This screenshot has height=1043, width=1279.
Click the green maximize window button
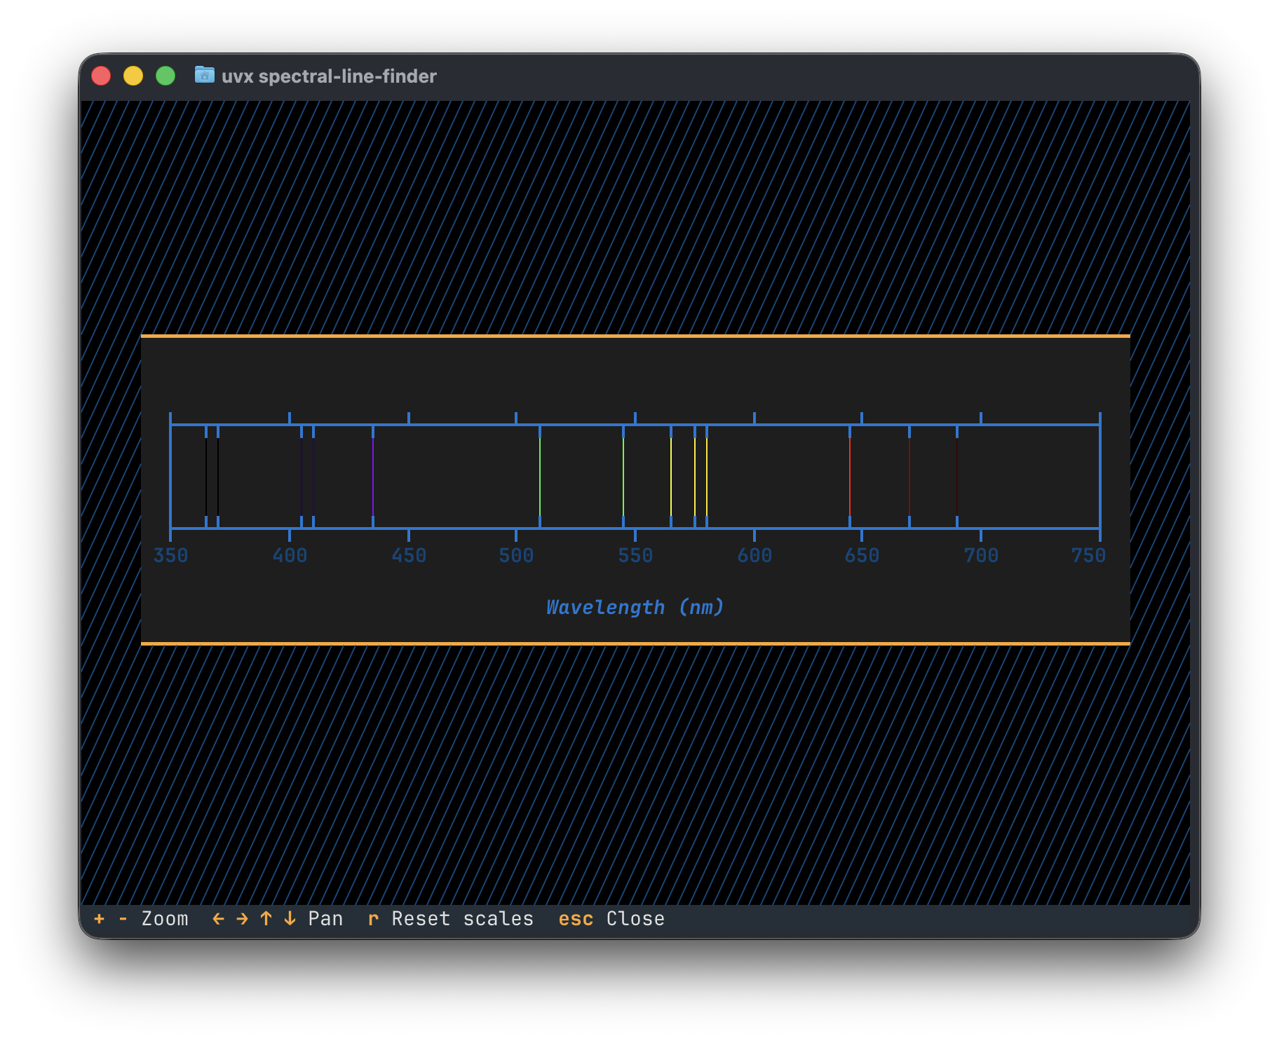tap(165, 76)
